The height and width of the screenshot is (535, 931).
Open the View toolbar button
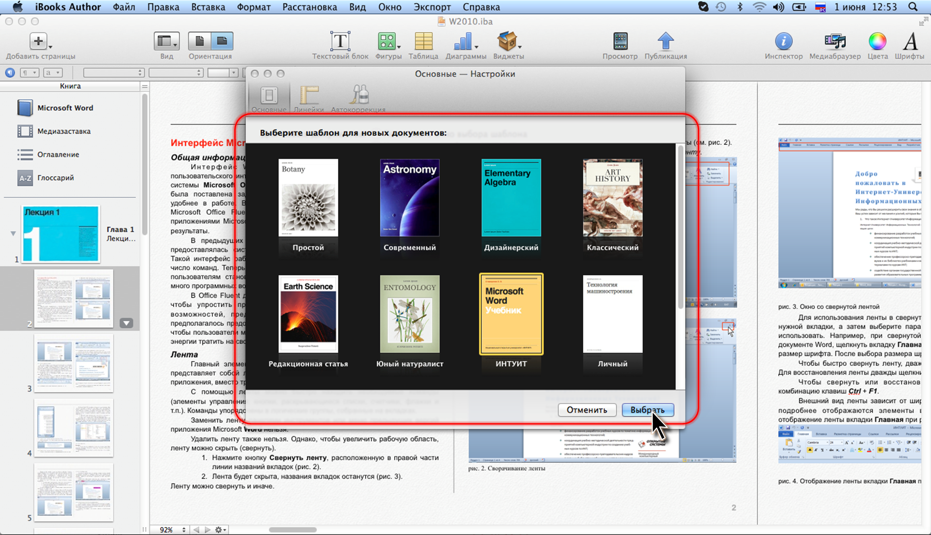[x=166, y=41]
